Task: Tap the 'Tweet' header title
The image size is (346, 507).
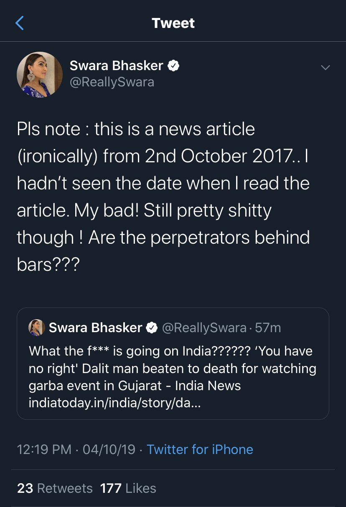Action: pos(173,23)
